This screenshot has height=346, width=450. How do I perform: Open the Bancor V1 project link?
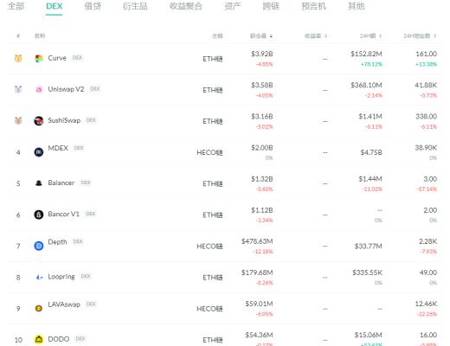pyautogui.click(x=63, y=214)
